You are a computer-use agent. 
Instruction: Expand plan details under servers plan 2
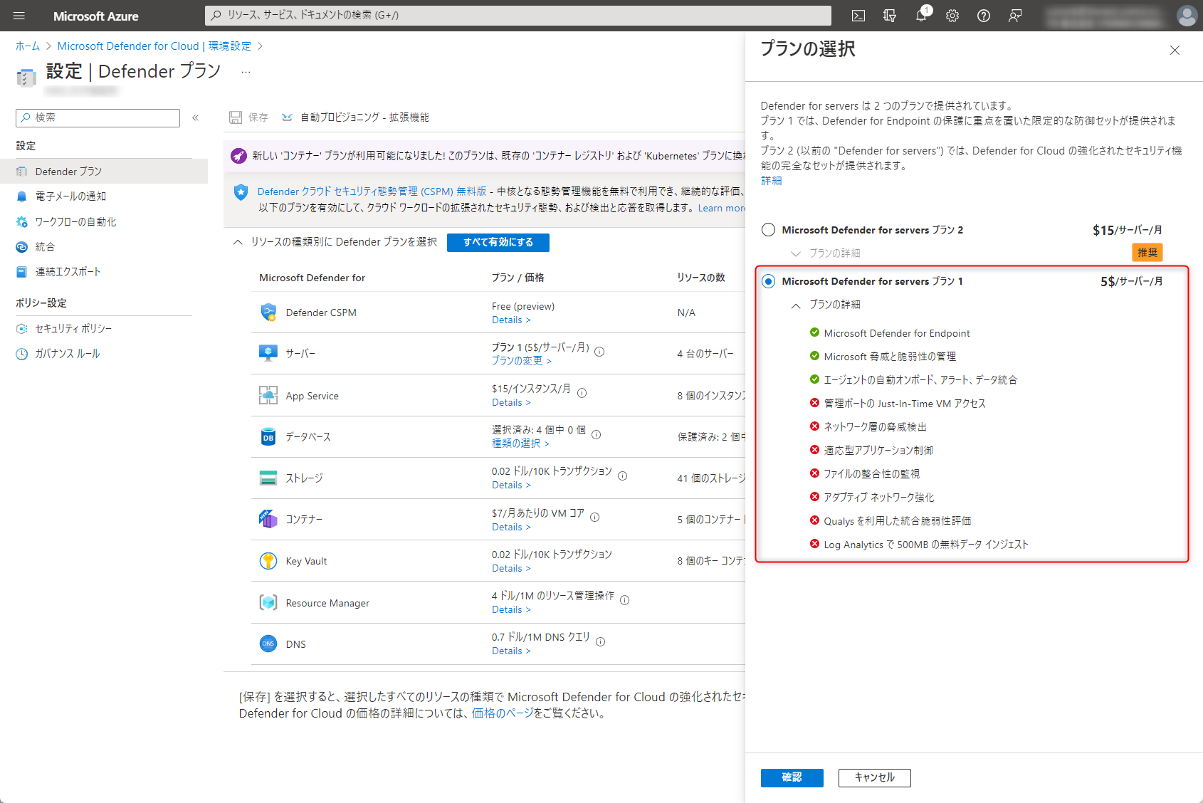click(826, 253)
